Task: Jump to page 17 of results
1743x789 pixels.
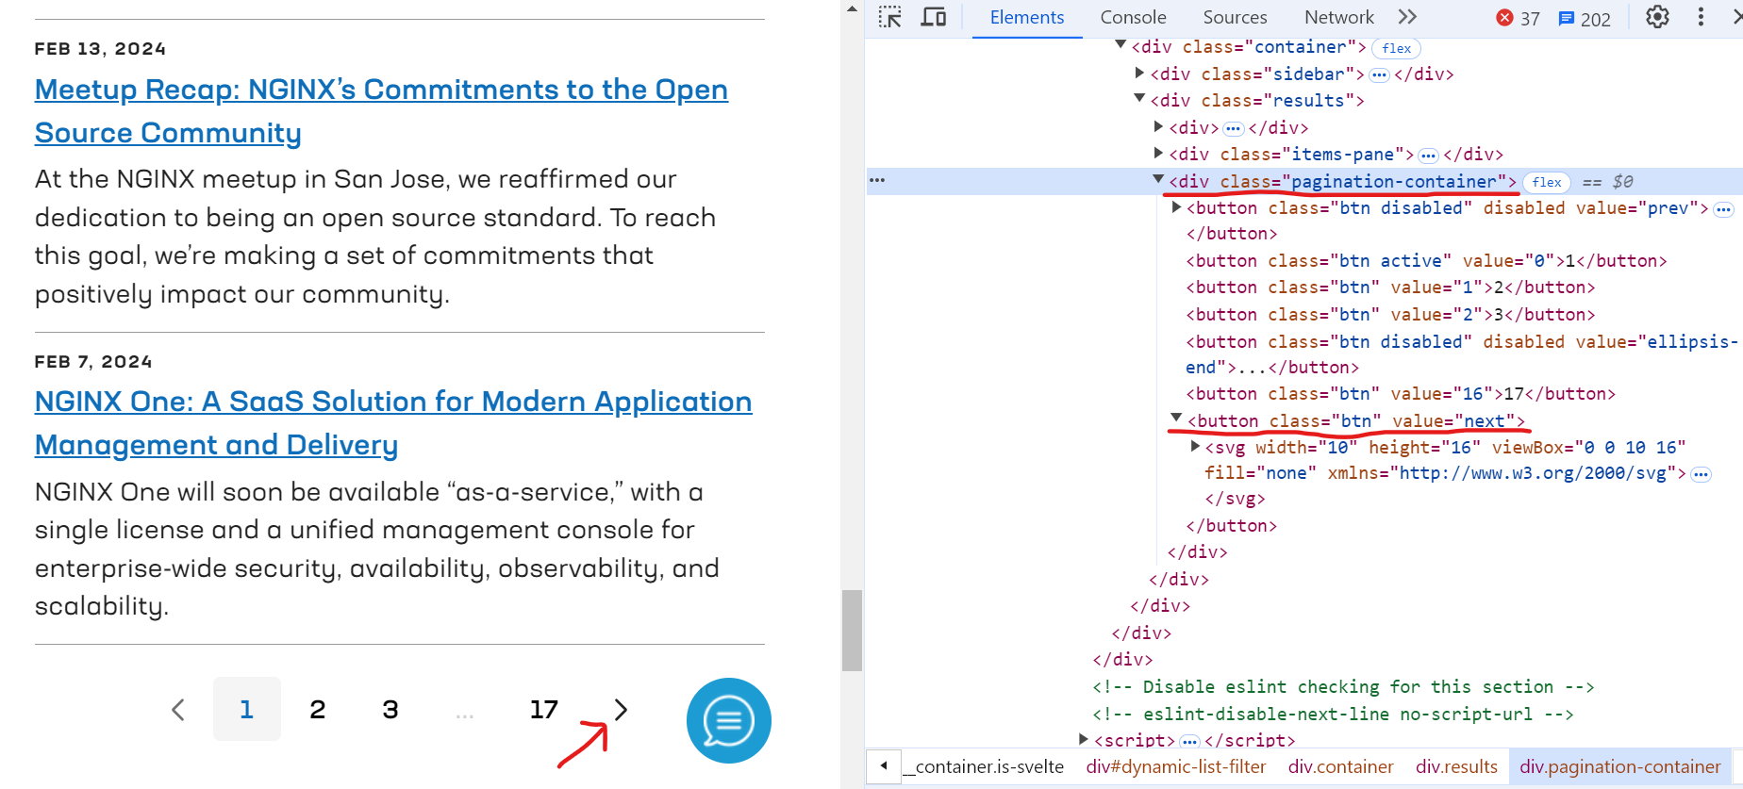Action: point(544,710)
